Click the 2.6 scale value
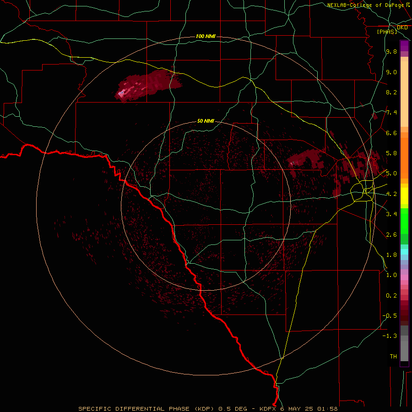Viewport: 412px width, 412px height. [391, 234]
